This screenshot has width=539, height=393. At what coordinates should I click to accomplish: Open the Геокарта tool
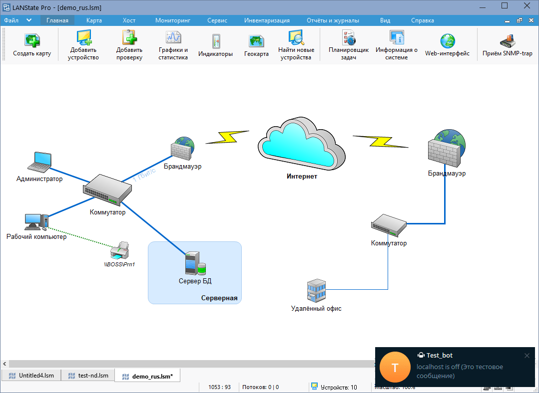256,44
